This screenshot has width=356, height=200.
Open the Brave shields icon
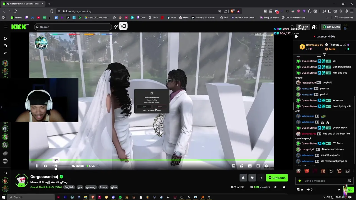(x=232, y=11)
